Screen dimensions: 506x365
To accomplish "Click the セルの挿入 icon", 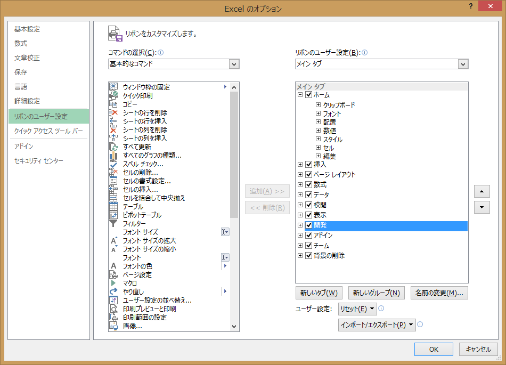I will (113, 190).
